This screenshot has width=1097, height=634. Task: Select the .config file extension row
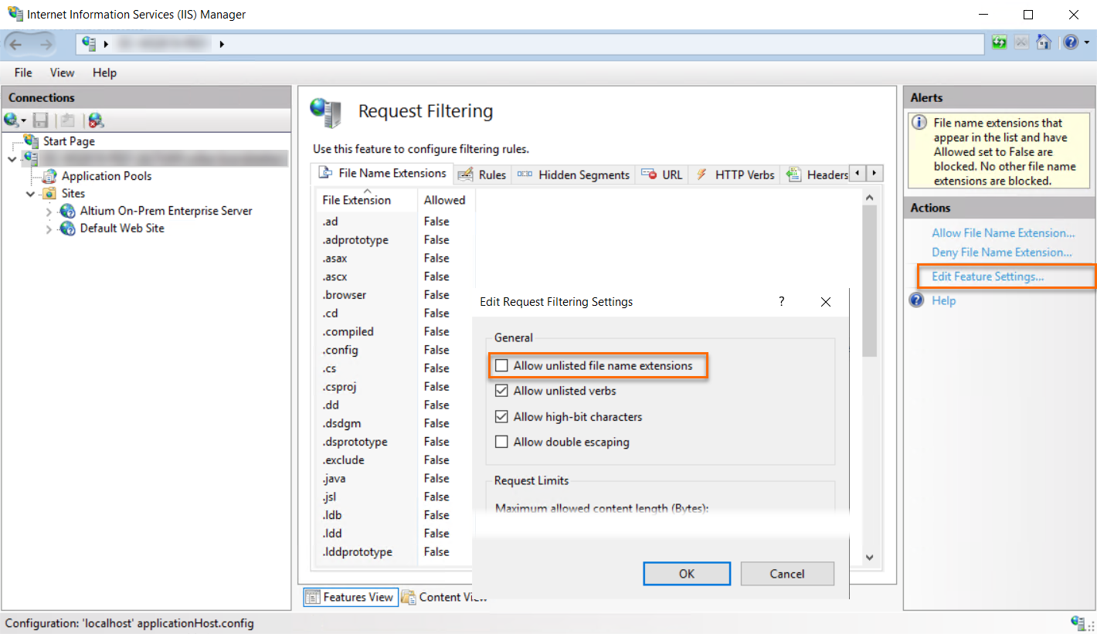(x=395, y=350)
